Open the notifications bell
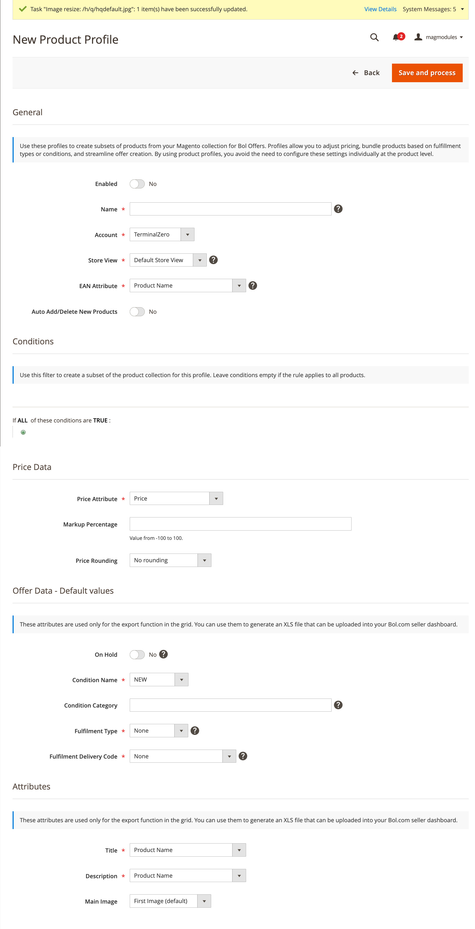The height and width of the screenshot is (929, 475). [396, 37]
